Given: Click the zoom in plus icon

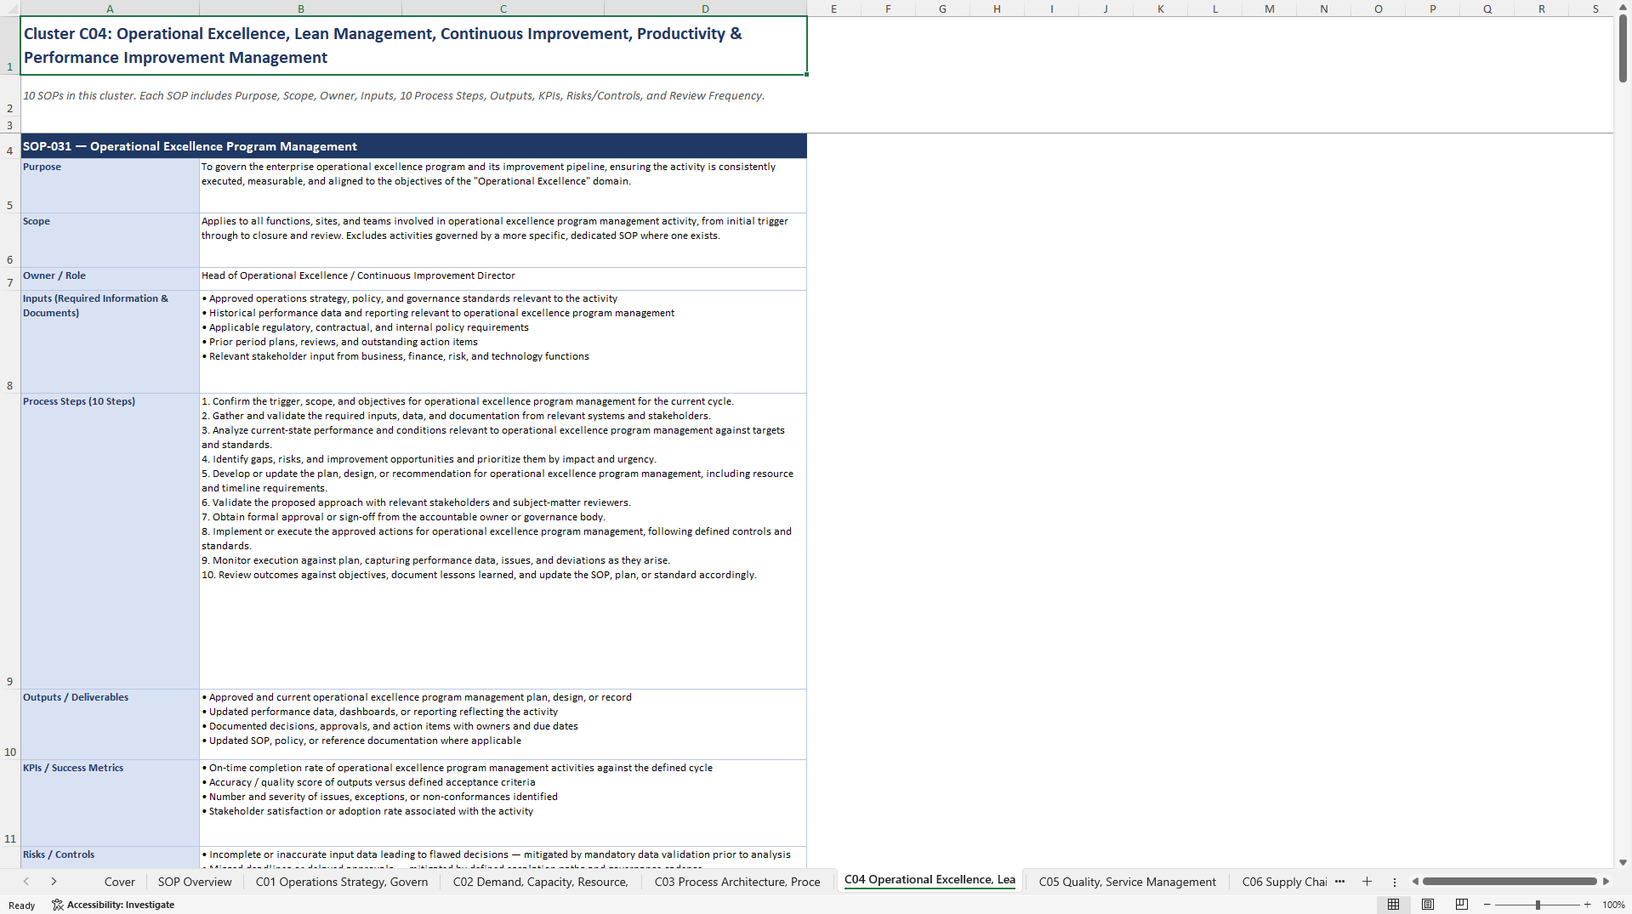Looking at the screenshot, I should coord(1587,905).
